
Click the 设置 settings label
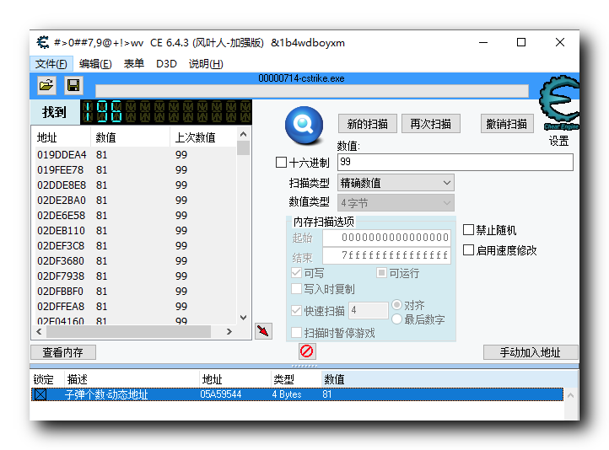click(x=559, y=141)
